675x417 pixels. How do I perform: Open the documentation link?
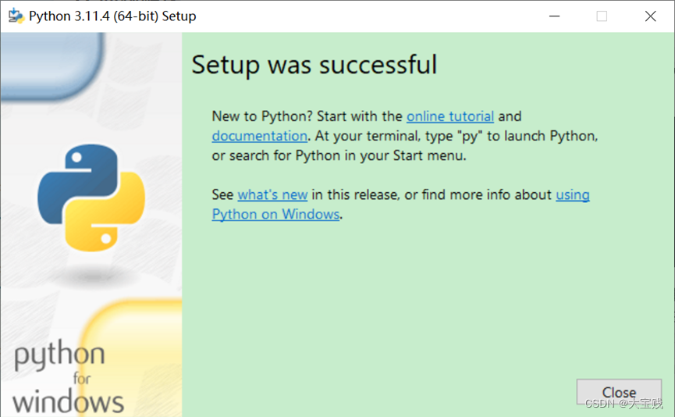[260, 136]
